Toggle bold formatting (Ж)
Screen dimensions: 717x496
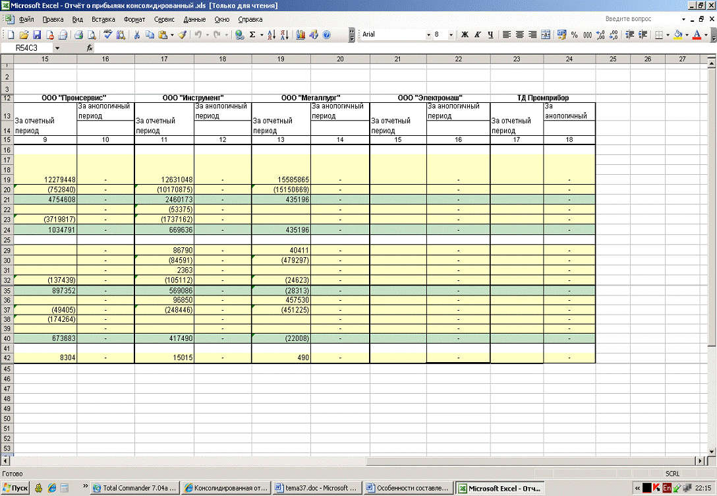click(x=465, y=34)
